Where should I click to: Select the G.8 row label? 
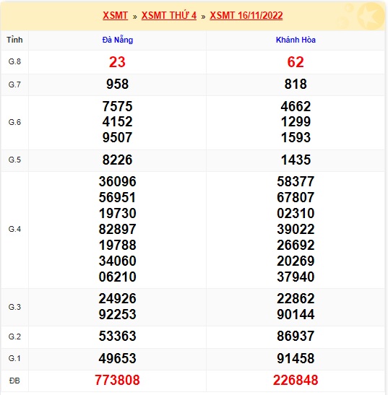[x=14, y=61]
